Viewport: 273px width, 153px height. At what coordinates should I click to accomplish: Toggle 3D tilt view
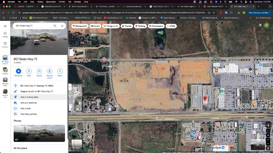pos(268,131)
